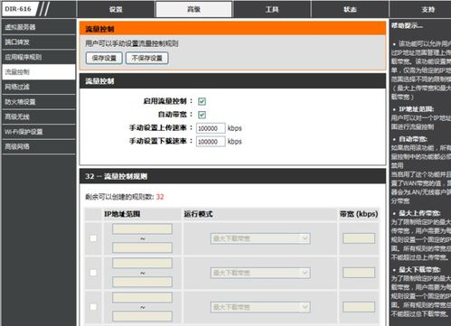This screenshot has height=326, width=451.
Task: Click the 32 -- 流量控制规则 section header
Action: [117, 176]
